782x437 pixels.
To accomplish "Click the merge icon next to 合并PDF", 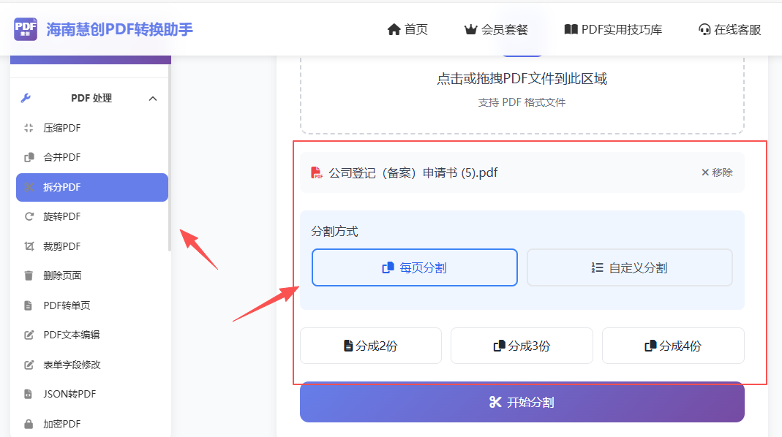I will click(x=29, y=157).
